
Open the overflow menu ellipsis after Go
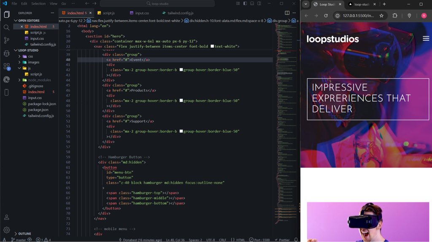click(x=73, y=3)
